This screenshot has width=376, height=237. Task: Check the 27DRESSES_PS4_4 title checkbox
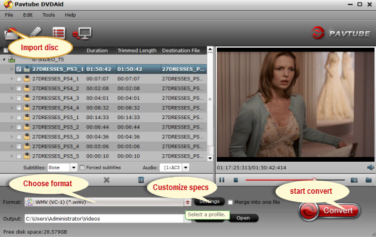click(x=19, y=108)
